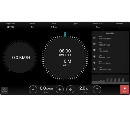Select the Warm-Up Build training step
130x117 pixels.
110,38
